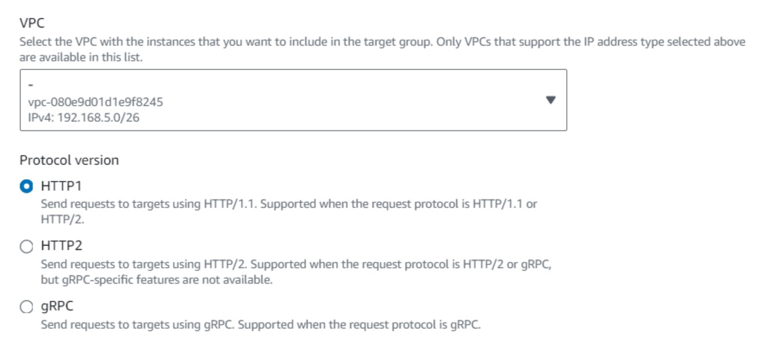Viewport: 777px width, 353px height.
Task: Click 'are available in this list' help text
Action: tap(80, 57)
